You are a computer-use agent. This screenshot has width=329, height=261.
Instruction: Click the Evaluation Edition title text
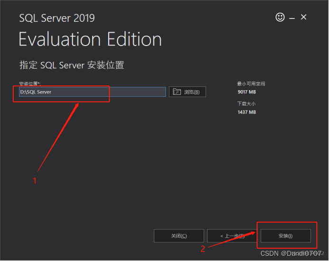coord(90,39)
